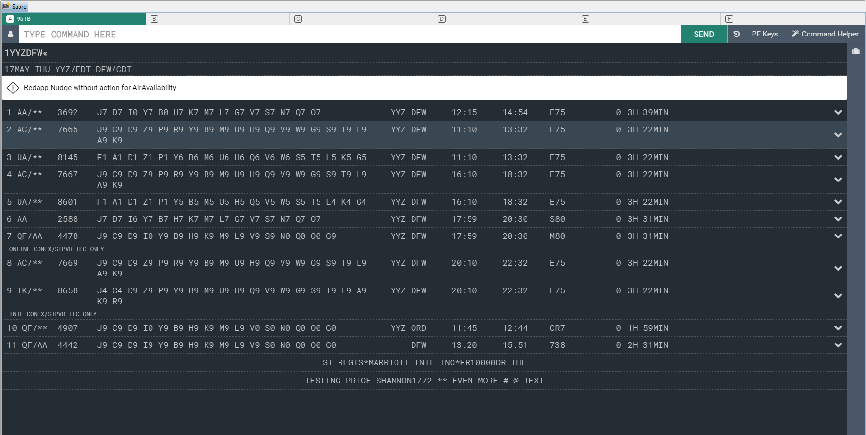Click departure time 17:59 on QF/AA 4478
The height and width of the screenshot is (435, 866).
[464, 236]
